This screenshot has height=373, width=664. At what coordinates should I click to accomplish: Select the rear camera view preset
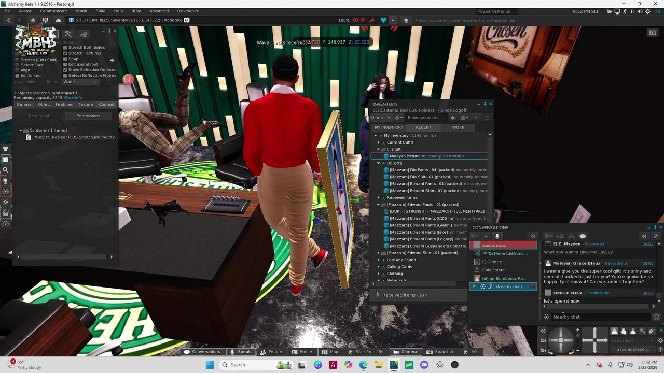(633, 331)
